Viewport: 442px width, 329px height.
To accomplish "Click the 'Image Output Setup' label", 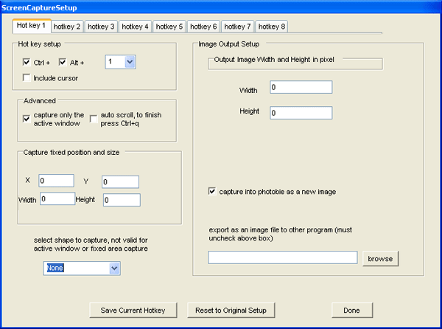I will pos(229,44).
